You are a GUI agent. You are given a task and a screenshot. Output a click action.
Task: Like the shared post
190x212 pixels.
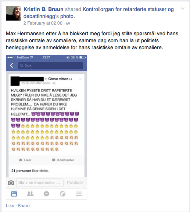10,206
